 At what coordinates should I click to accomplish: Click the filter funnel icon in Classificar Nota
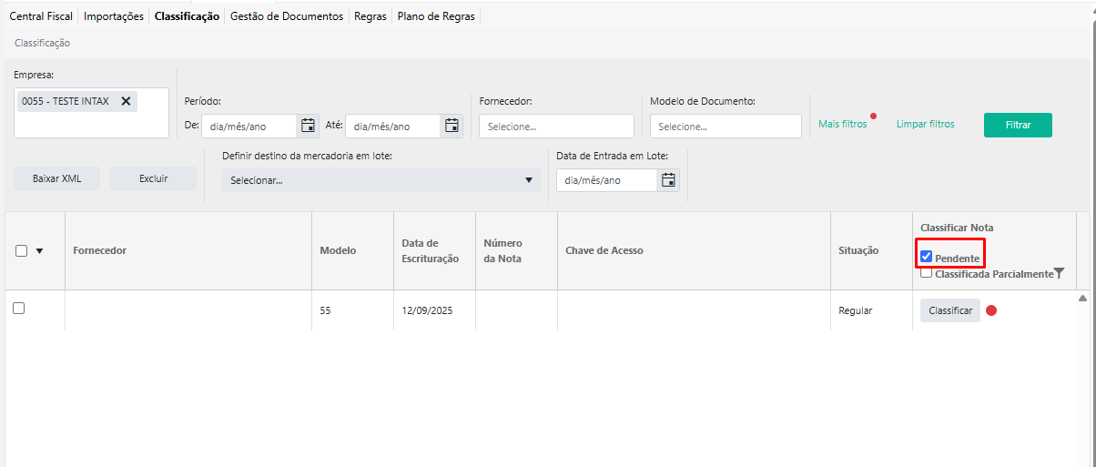coord(1059,274)
